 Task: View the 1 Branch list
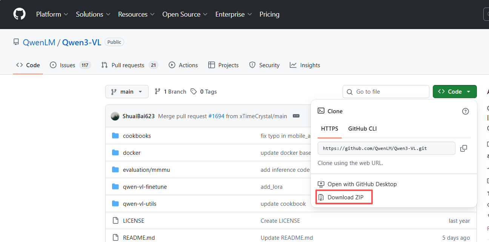pos(171,91)
